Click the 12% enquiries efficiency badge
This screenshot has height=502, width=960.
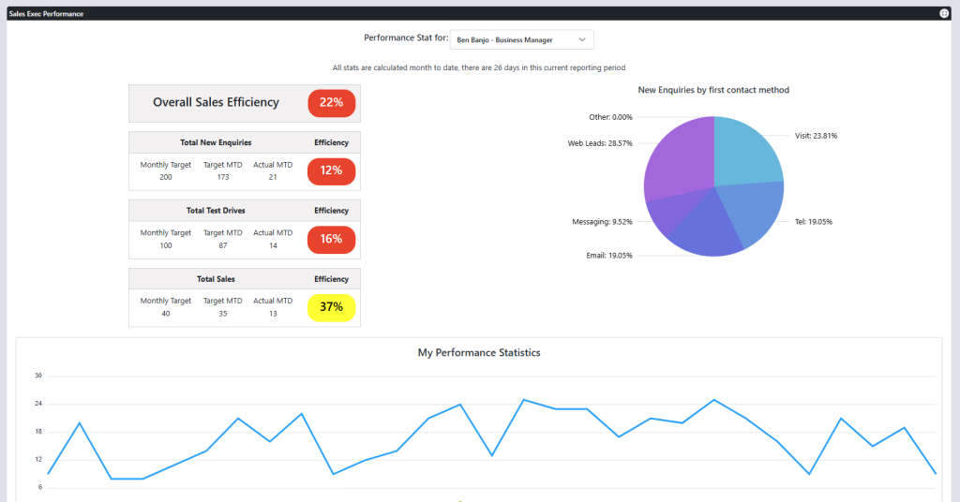pos(331,171)
